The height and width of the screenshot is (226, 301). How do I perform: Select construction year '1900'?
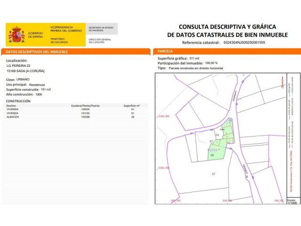[x=39, y=94]
